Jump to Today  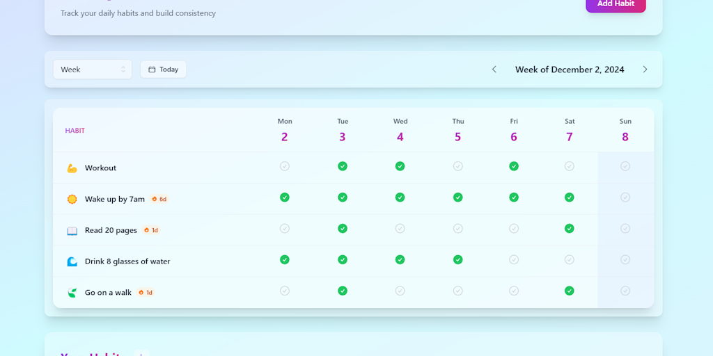(x=163, y=70)
